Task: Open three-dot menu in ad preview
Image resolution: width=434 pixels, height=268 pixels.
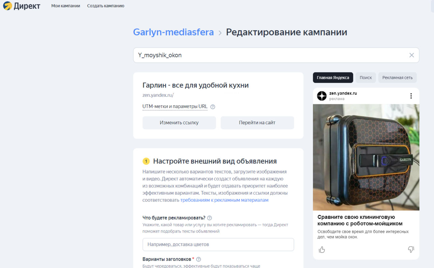Action: tap(411, 96)
